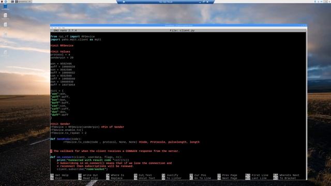The image size is (331, 186).
Task: Click the 'aoff =' variable assignment line
Action: 63,67
